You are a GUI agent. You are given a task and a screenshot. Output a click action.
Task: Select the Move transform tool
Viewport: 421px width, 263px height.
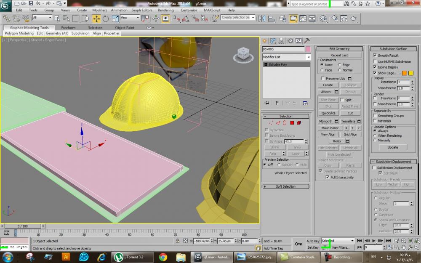click(x=96, y=19)
